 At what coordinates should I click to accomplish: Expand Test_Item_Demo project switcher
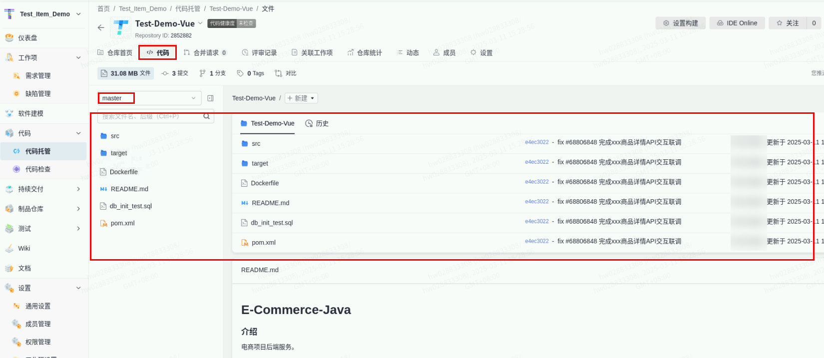78,14
